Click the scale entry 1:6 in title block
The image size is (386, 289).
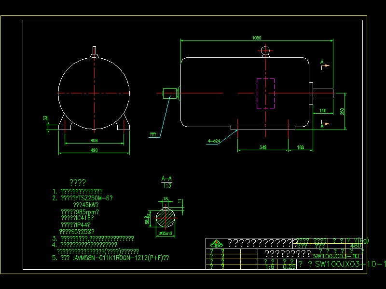pos(271,265)
